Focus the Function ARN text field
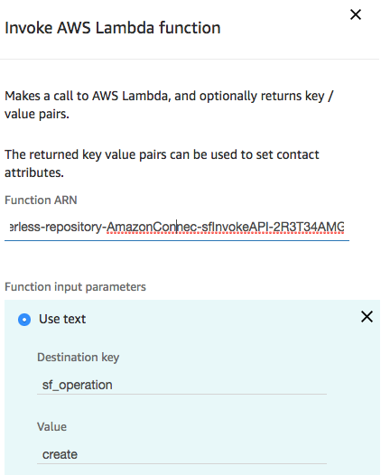The height and width of the screenshot is (475, 381). tap(177, 228)
